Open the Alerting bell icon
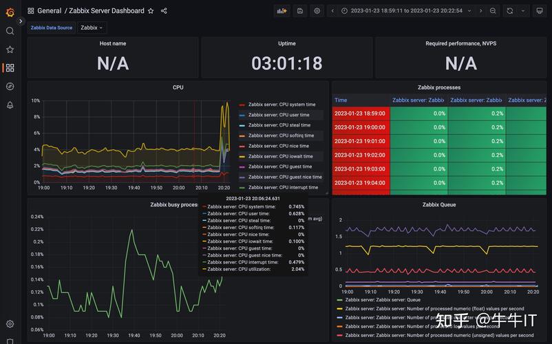The width and height of the screenshot is (552, 344). pyautogui.click(x=10, y=105)
